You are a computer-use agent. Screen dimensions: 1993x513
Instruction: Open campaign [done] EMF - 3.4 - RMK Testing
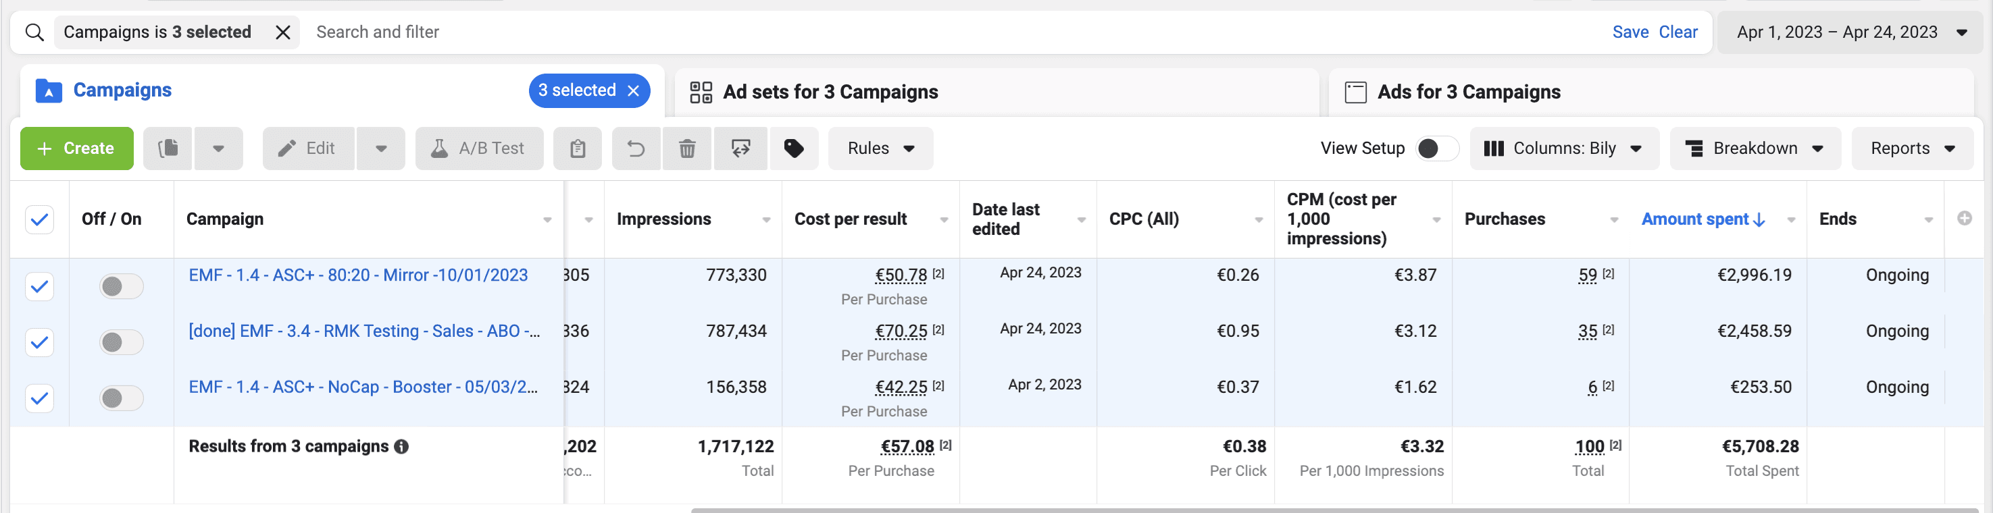pyautogui.click(x=364, y=331)
